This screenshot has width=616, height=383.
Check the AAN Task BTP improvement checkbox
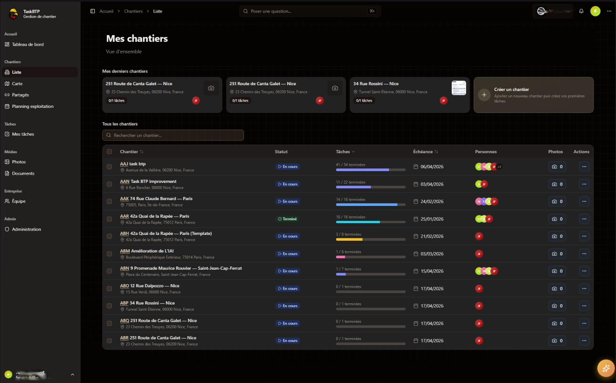110,184
